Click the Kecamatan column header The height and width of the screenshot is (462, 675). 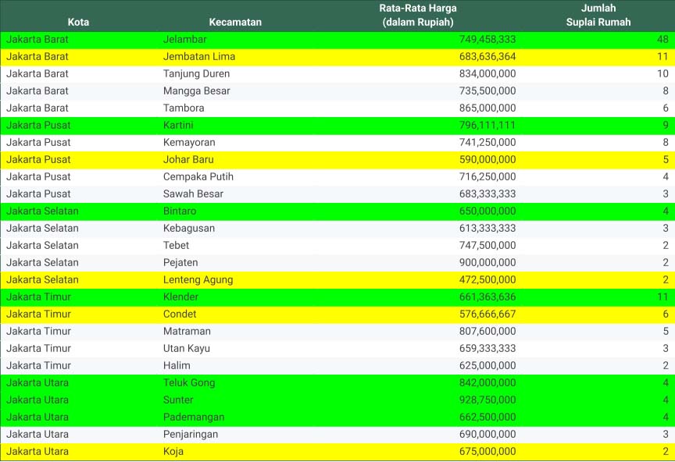(235, 22)
